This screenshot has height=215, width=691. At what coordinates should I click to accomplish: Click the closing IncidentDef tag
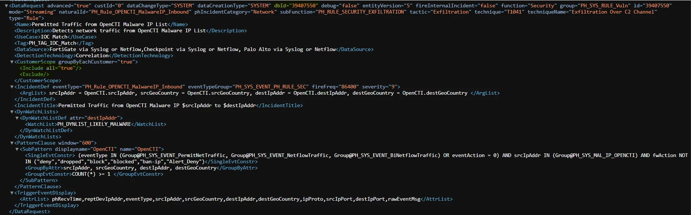click(x=35, y=99)
